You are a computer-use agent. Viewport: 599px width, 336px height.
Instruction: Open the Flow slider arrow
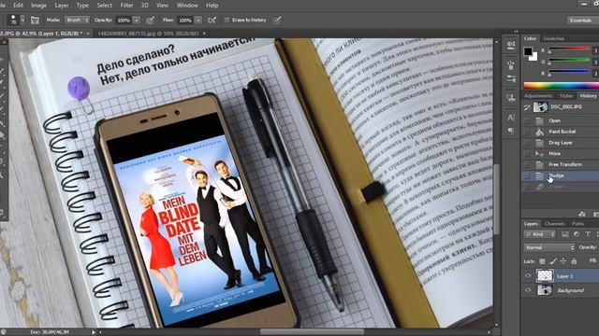click(x=197, y=21)
